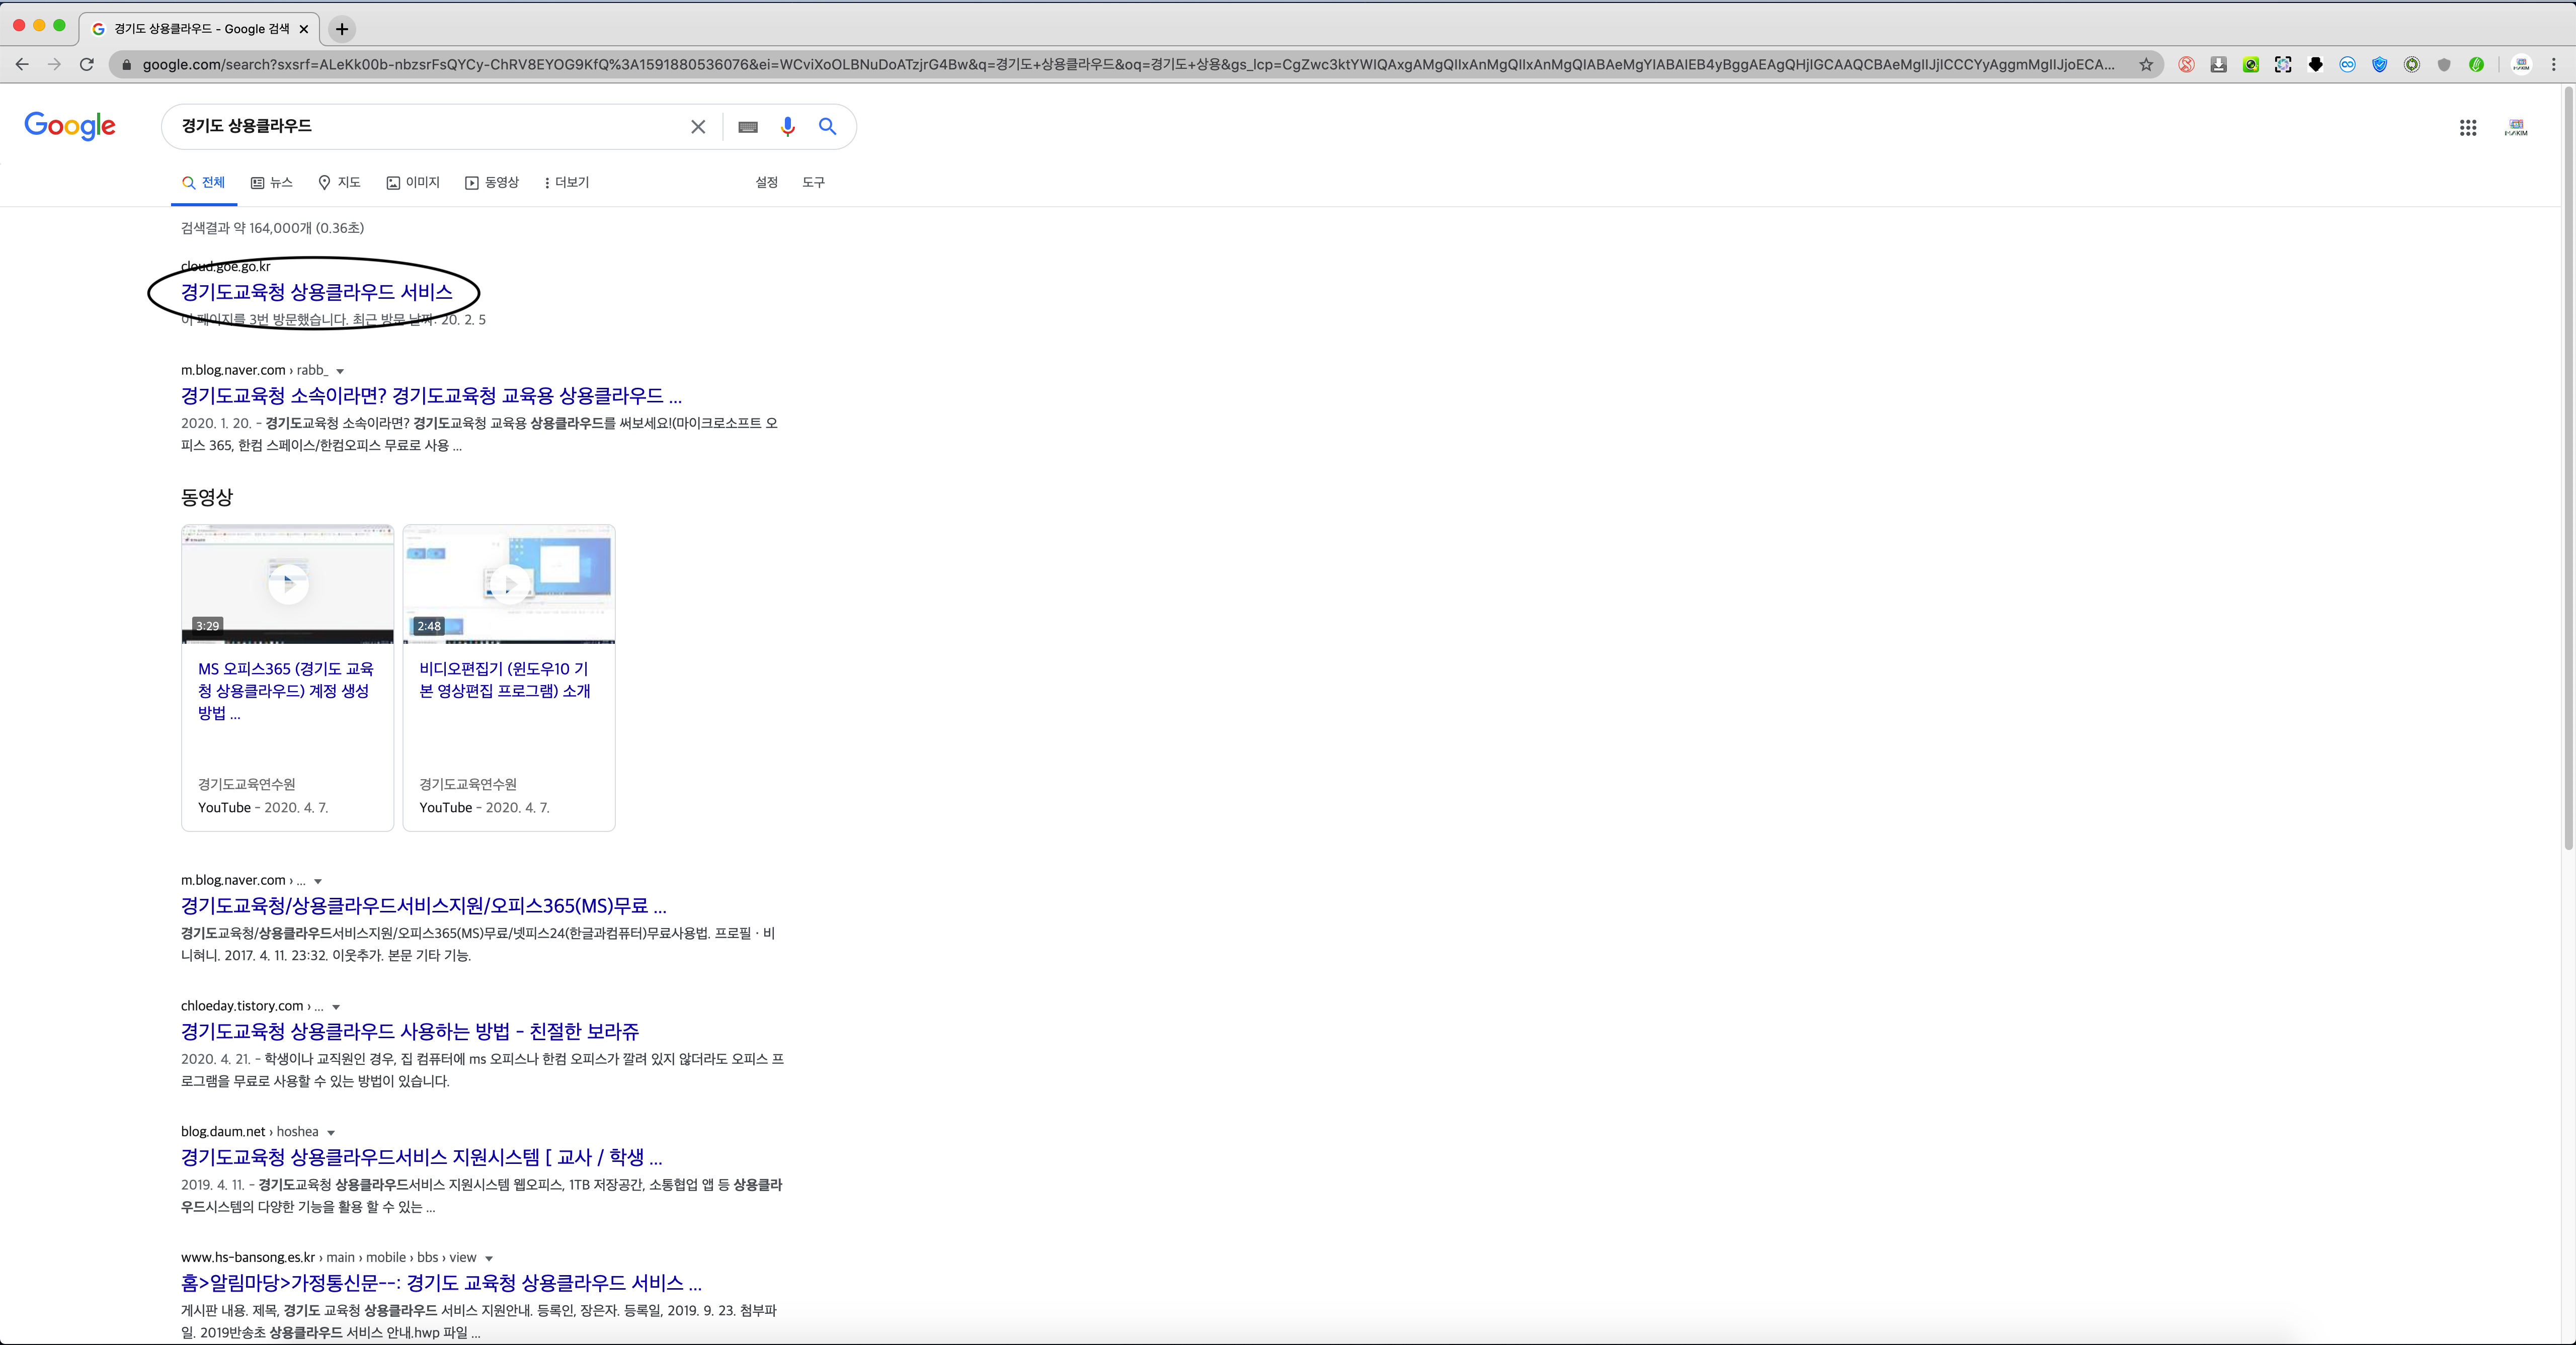Viewport: 2576px width, 1345px height.
Task: Clear the search box with the X icon
Action: pos(698,127)
